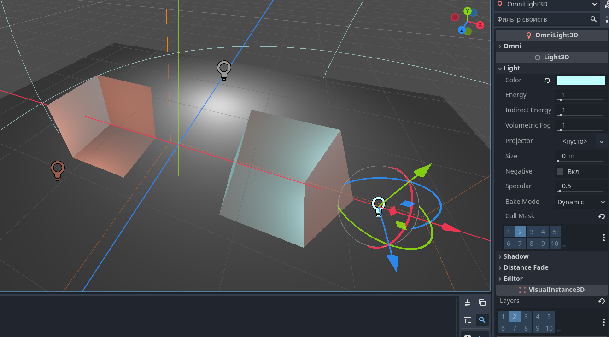Revert the Layers property
Viewport: 609px width, 337px height.
(602, 301)
